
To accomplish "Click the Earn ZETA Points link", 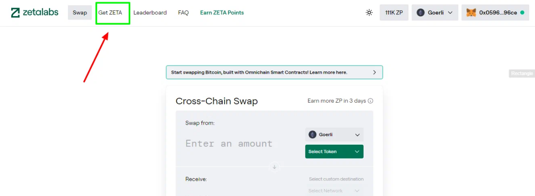I will (x=222, y=13).
